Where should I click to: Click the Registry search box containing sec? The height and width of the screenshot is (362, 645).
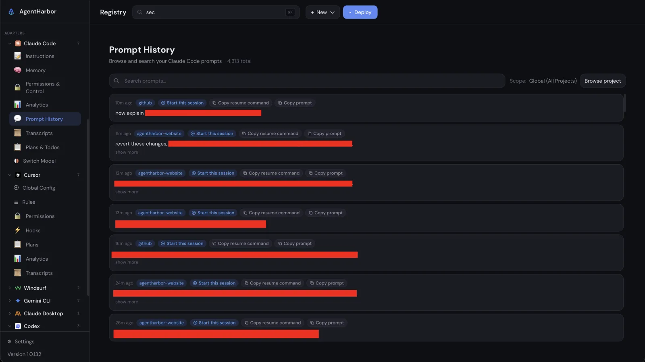pos(216,12)
